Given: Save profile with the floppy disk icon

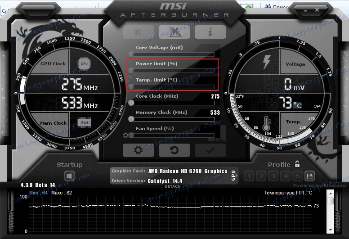Looking at the screenshot, I should [x=309, y=176].
